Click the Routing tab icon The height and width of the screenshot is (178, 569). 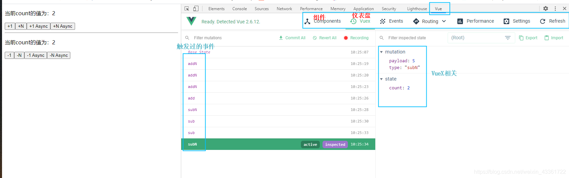pos(416,21)
